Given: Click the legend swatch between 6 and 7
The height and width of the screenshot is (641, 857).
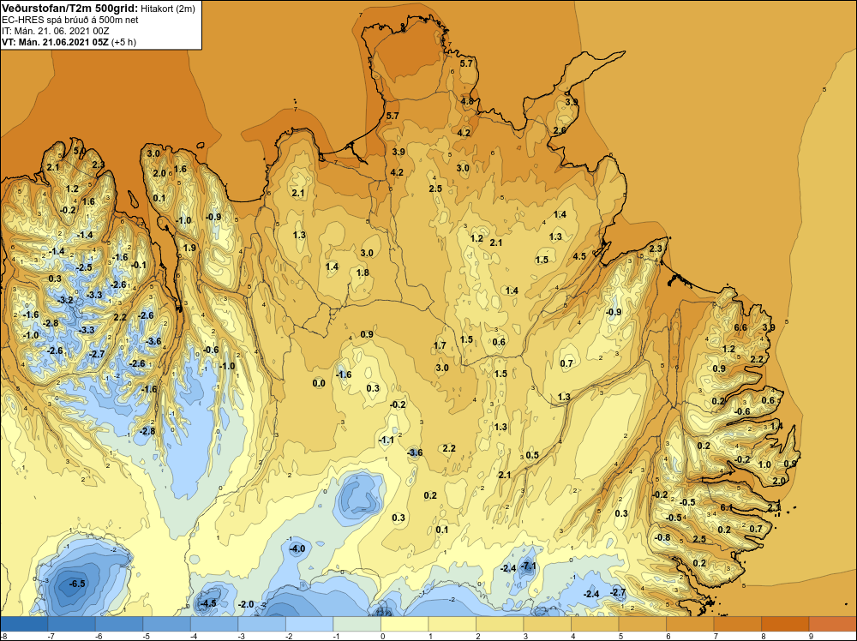Looking at the screenshot, I should pyautogui.click(x=690, y=624).
